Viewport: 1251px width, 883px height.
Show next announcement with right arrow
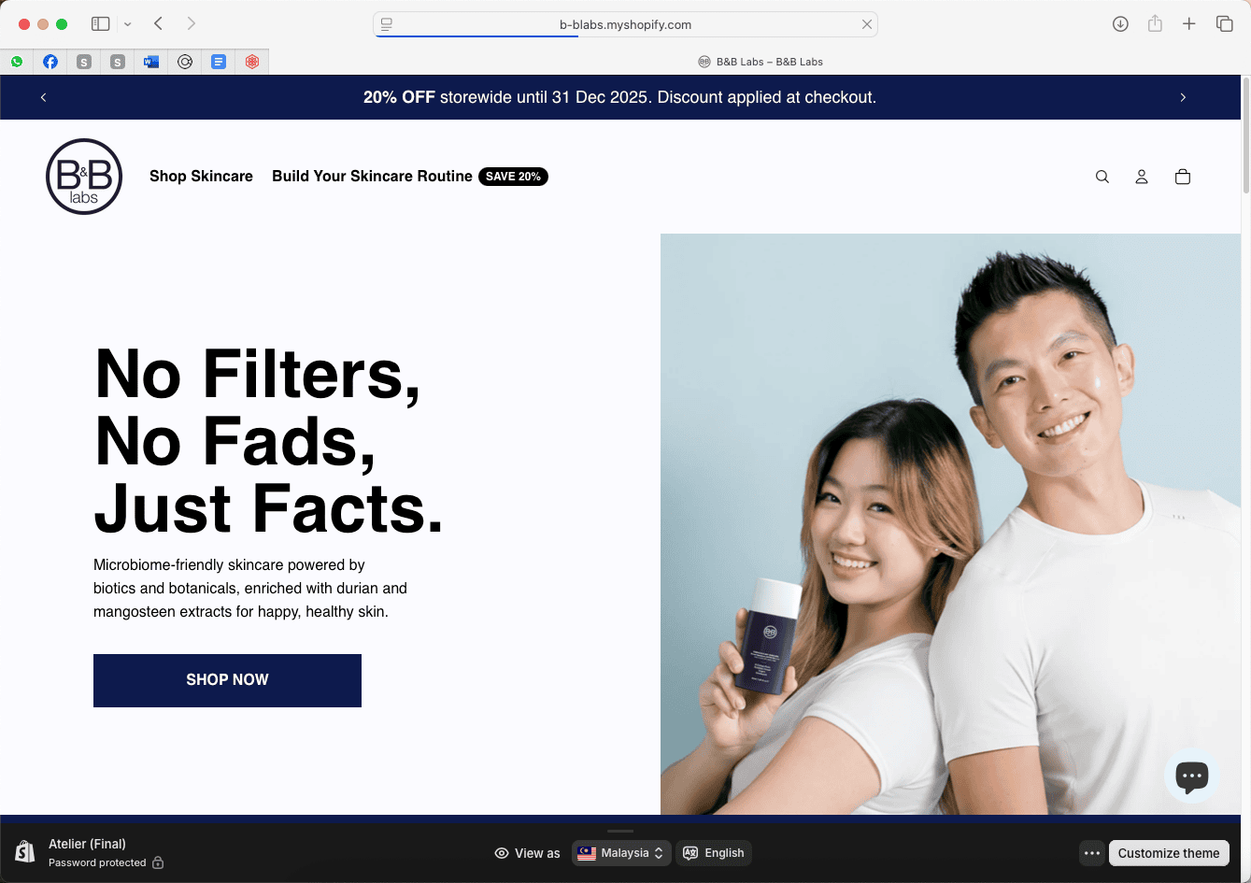click(1183, 97)
